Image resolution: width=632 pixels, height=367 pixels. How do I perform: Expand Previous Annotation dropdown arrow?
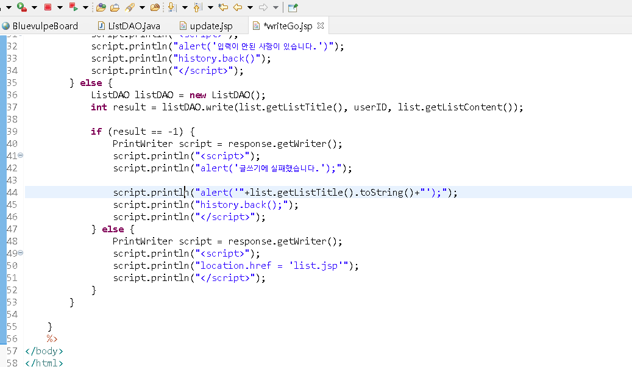[x=210, y=7]
